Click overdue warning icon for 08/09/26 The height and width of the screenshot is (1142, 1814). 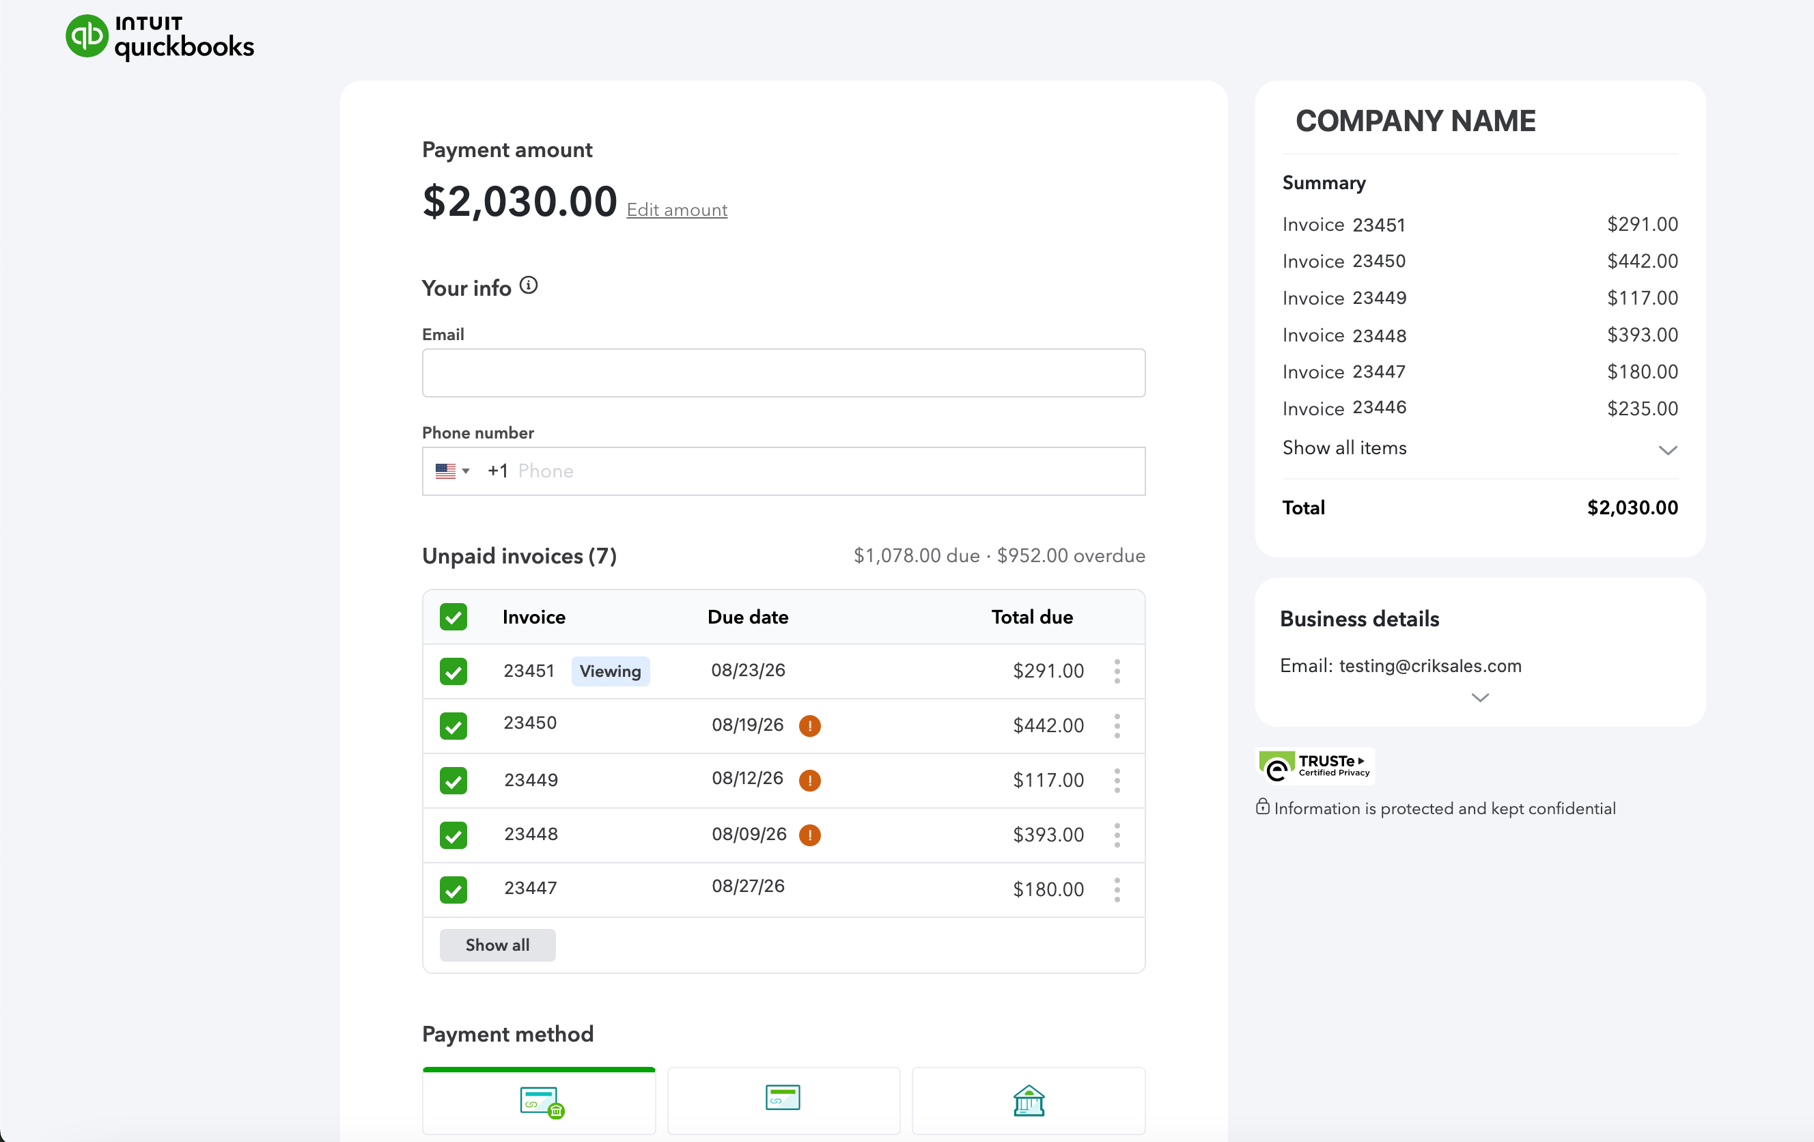(810, 835)
